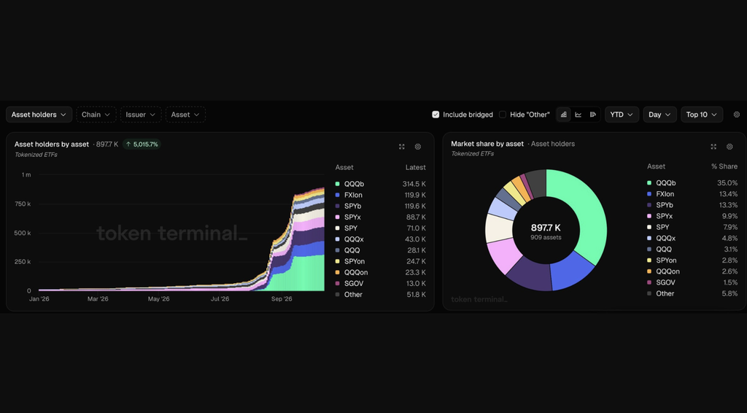Switch to the line chart view icon
Screen dimensions: 747x413
coord(578,115)
